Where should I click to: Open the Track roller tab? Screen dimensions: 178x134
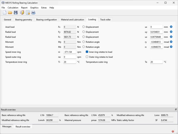point(105,20)
